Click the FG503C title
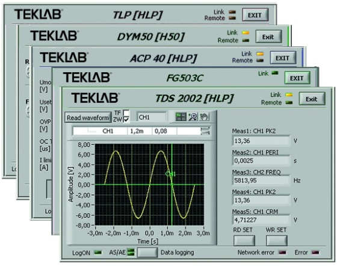This screenshot has width=340, height=266. pos(185,78)
